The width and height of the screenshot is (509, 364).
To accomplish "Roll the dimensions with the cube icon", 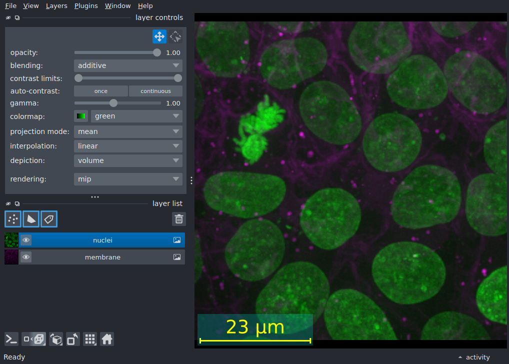I will click(56, 339).
